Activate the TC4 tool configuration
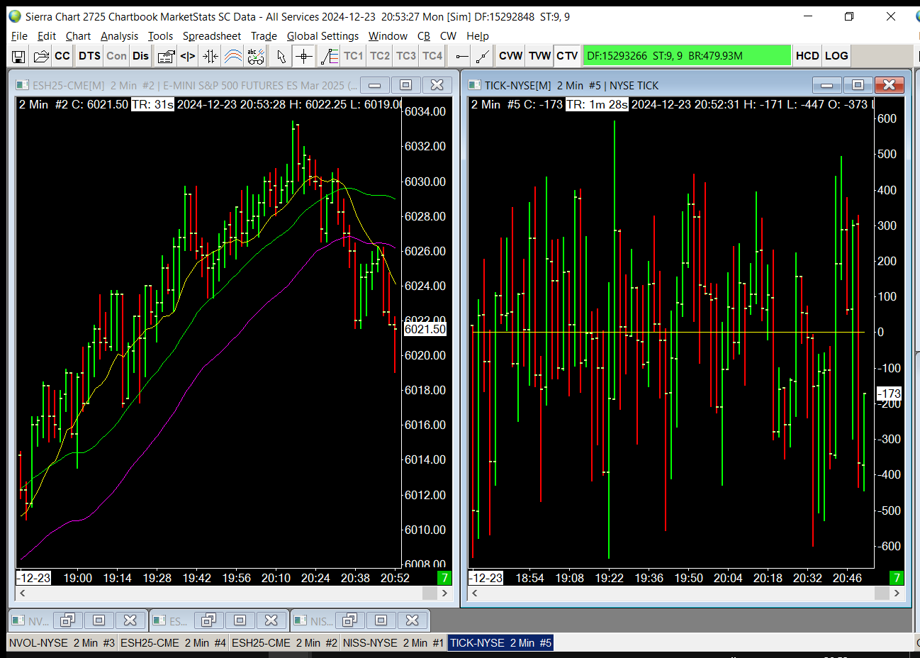Image resolution: width=920 pixels, height=658 pixels. 432,56
